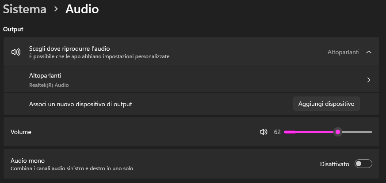Click the pink volume slider thumb
This screenshot has height=183, width=386.
point(338,132)
